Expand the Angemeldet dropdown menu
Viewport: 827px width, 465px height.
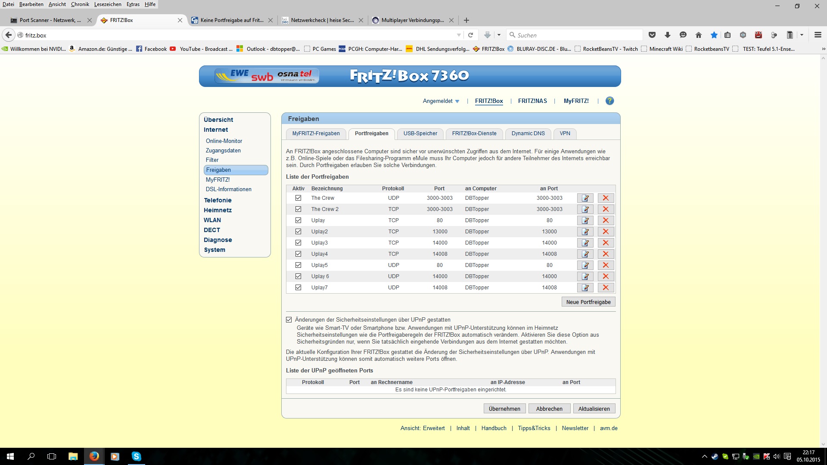441,101
